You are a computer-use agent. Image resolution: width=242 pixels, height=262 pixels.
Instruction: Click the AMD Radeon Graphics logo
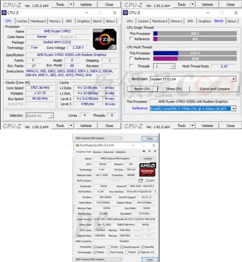[147, 170]
